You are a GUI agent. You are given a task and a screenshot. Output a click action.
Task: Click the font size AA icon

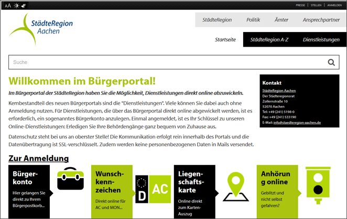8,6
